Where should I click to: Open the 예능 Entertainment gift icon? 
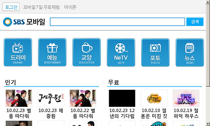tap(52, 52)
